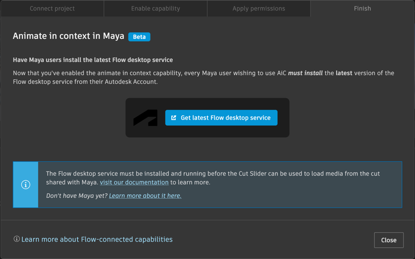Viewport: 415px width, 259px height.
Task: Follow the Learn more about it here link
Action: 145,196
